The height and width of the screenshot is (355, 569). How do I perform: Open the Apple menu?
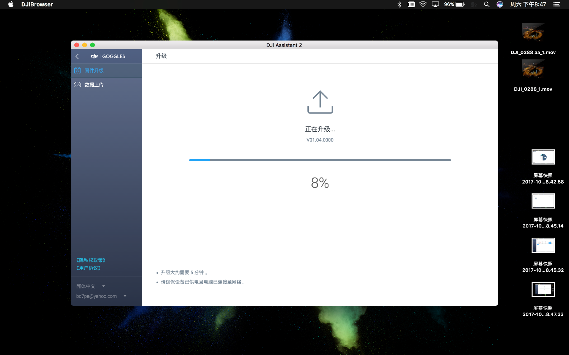coord(11,4)
